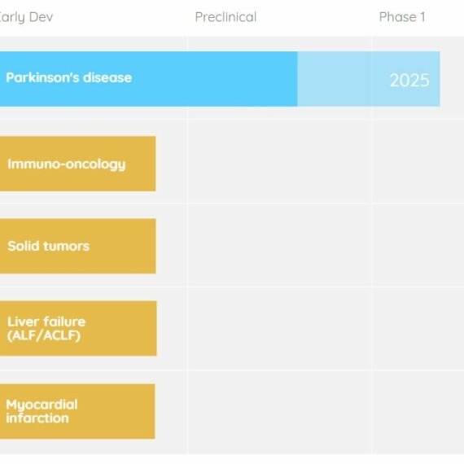The height and width of the screenshot is (464, 464).
Task: Click the Parkinson's disease pipeline bar
Action: [220, 79]
